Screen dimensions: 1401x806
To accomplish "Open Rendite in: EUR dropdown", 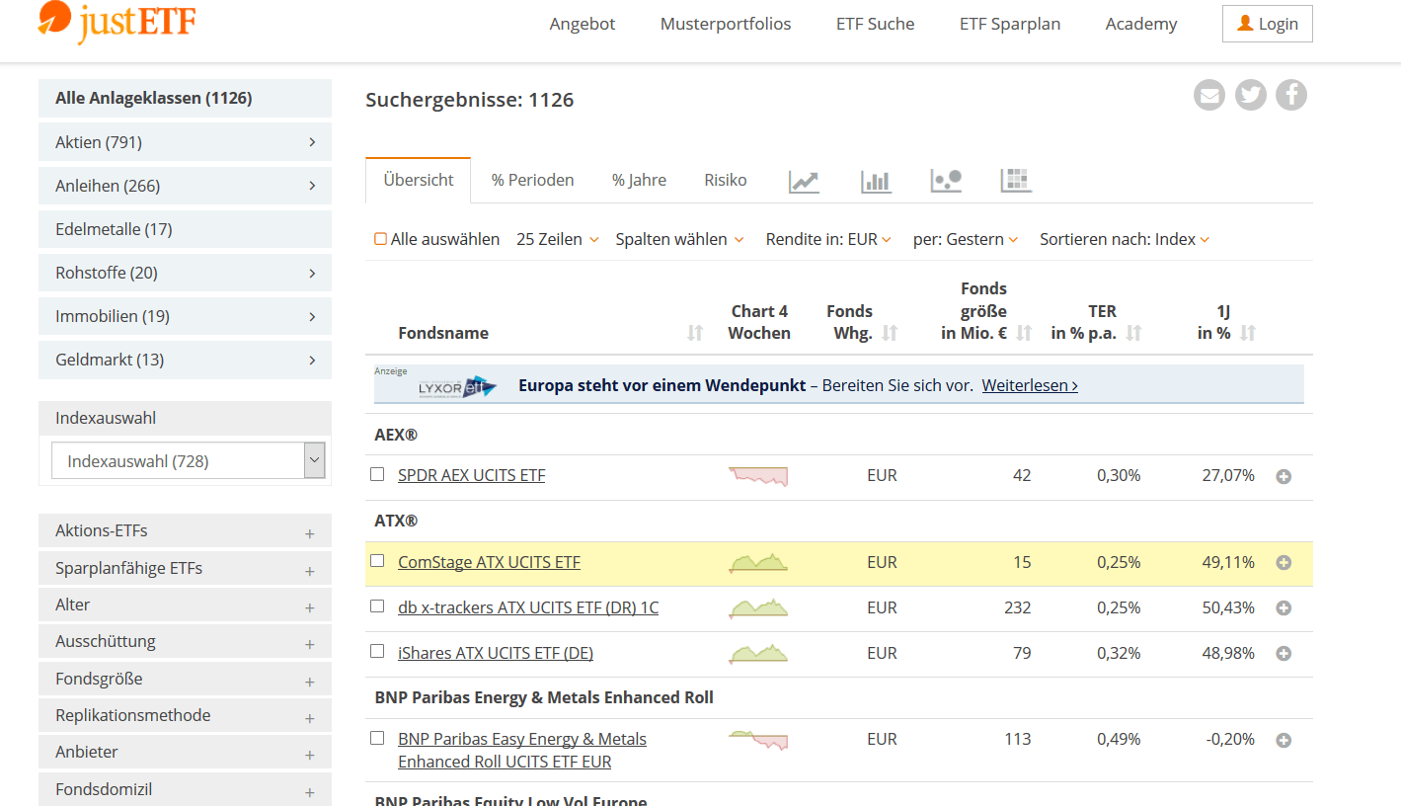I will tap(828, 239).
